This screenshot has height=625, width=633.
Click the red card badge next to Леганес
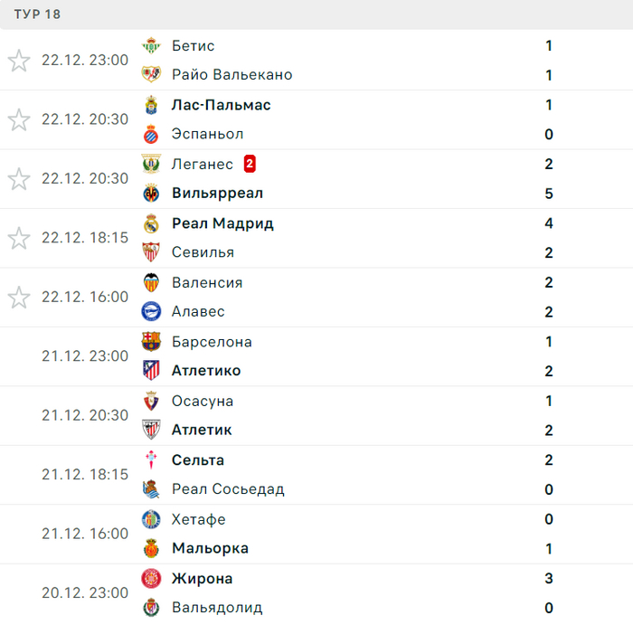coord(250,164)
